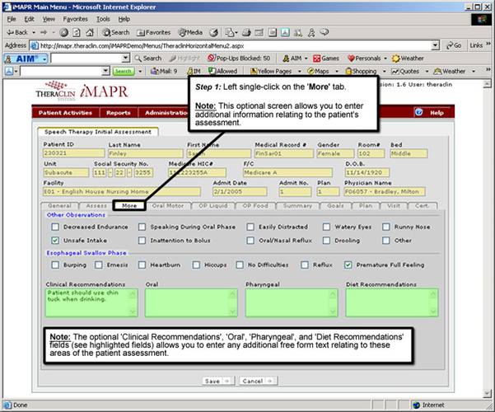The height and width of the screenshot is (412, 495).
Task: Click the browser Back arrow
Action: pyautogui.click(x=17, y=32)
